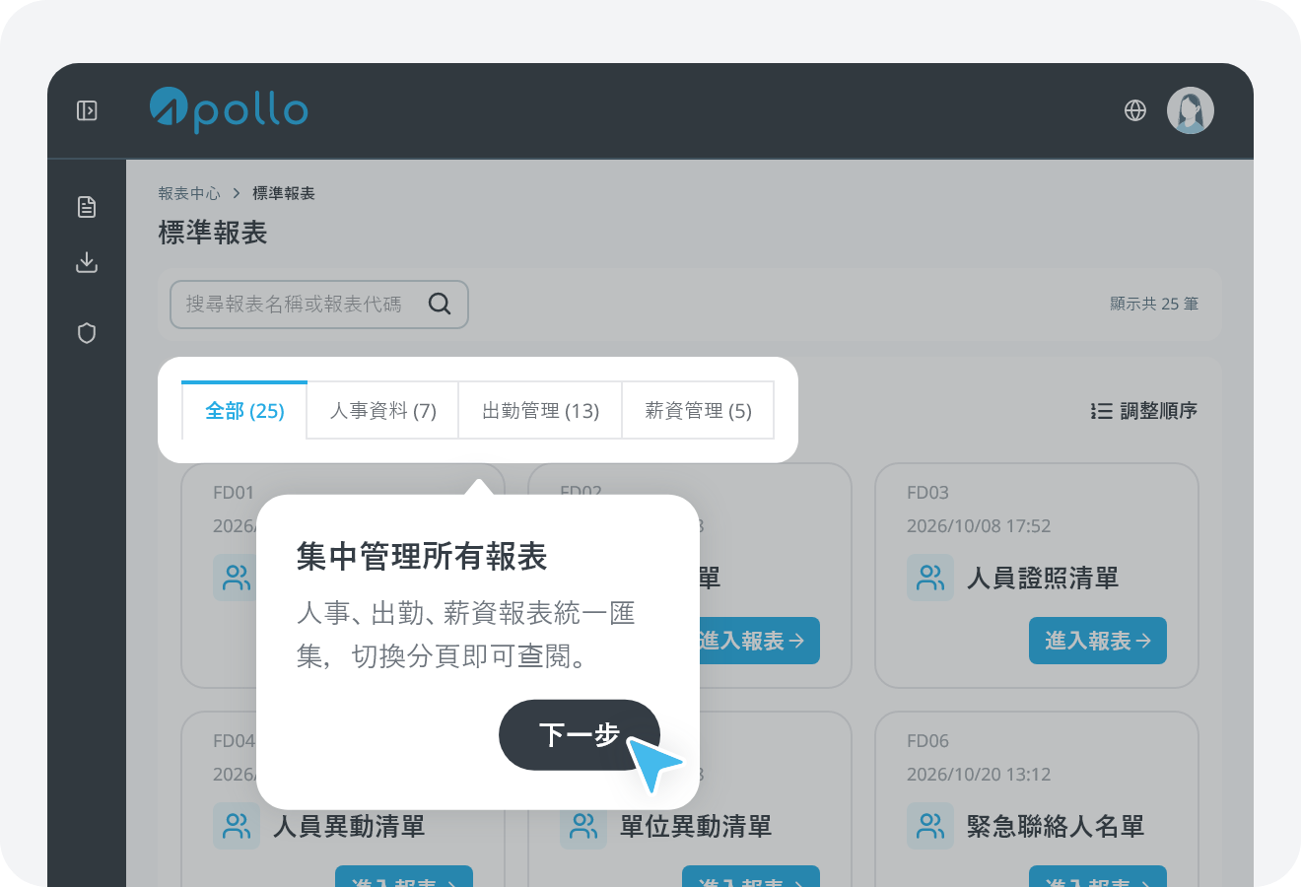Click the people icon beside 緊急聯絡人名單
This screenshot has height=887, width=1301.
coord(930,826)
